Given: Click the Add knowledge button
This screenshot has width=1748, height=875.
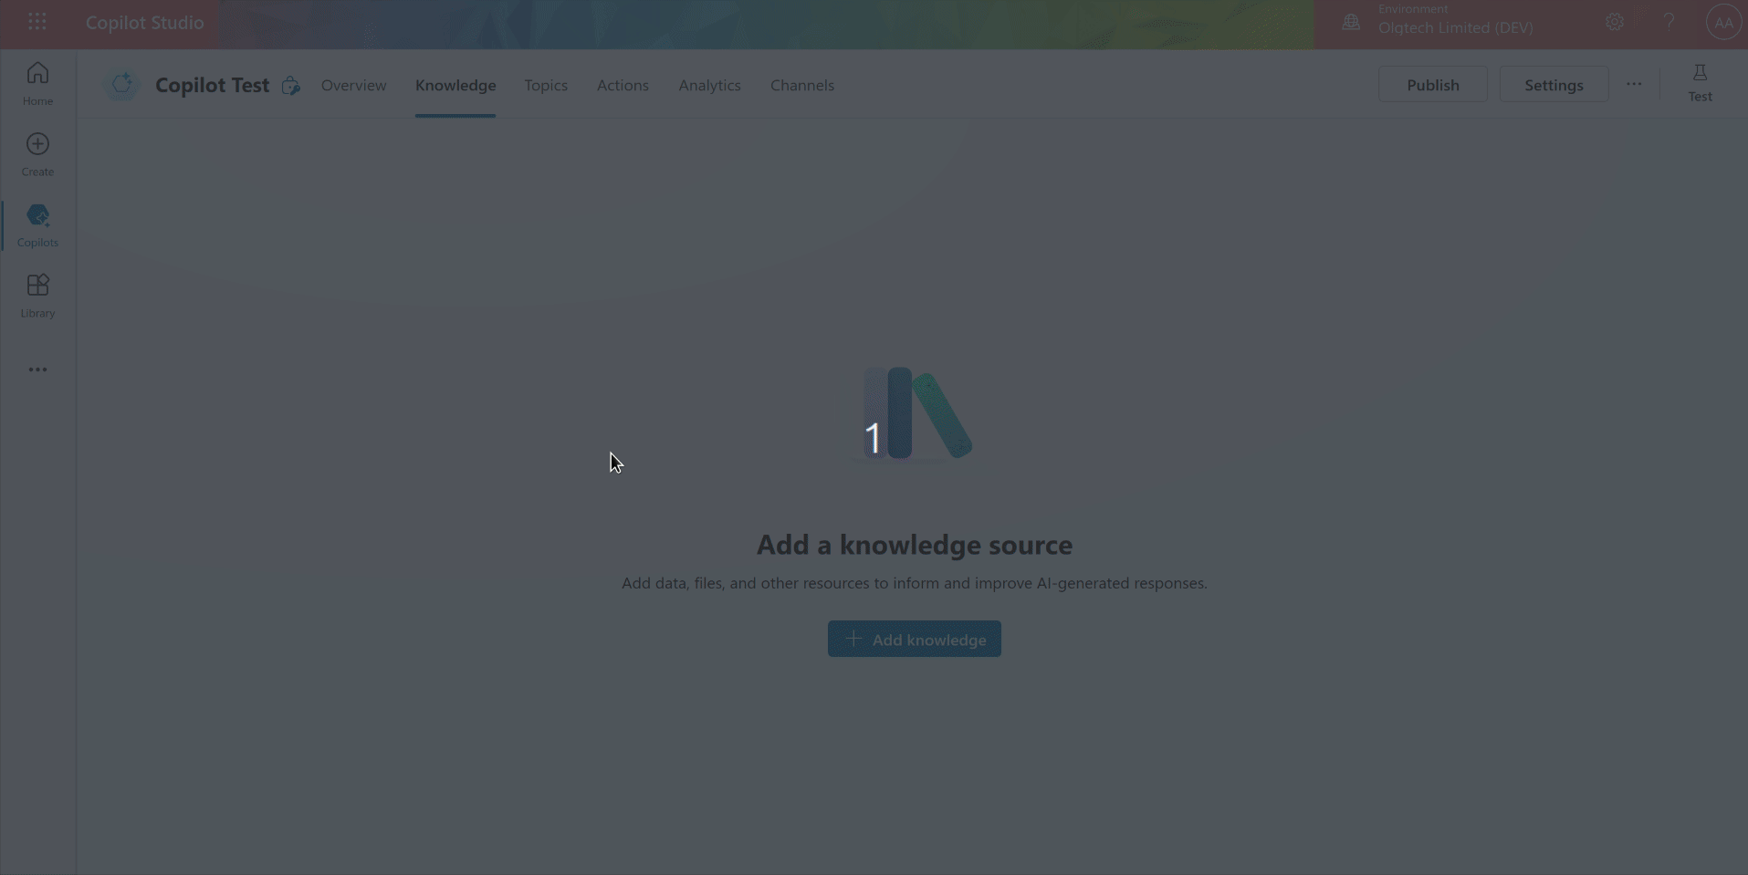Looking at the screenshot, I should click(x=914, y=638).
